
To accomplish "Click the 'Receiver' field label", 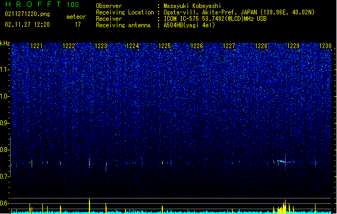I will pos(109,19).
